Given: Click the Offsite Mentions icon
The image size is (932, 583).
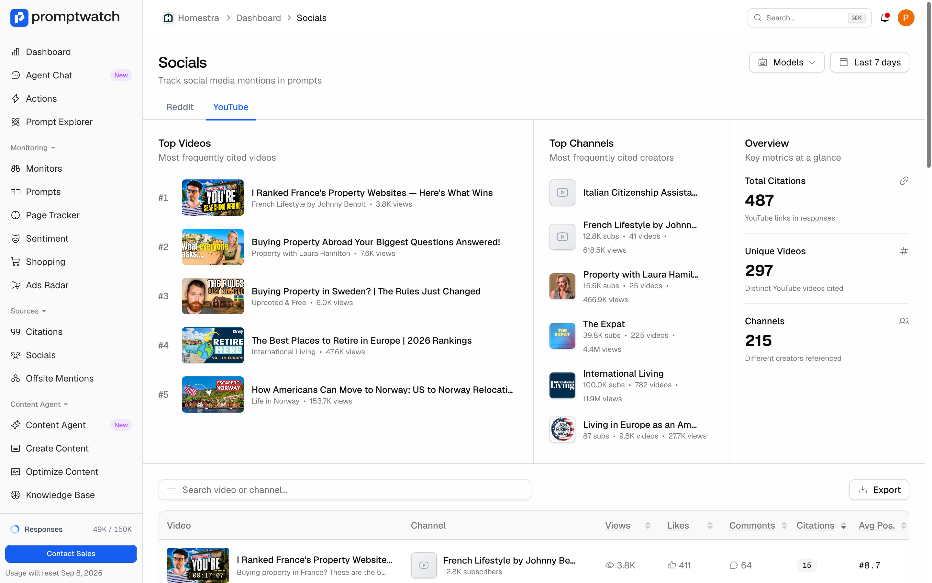Looking at the screenshot, I should [16, 378].
